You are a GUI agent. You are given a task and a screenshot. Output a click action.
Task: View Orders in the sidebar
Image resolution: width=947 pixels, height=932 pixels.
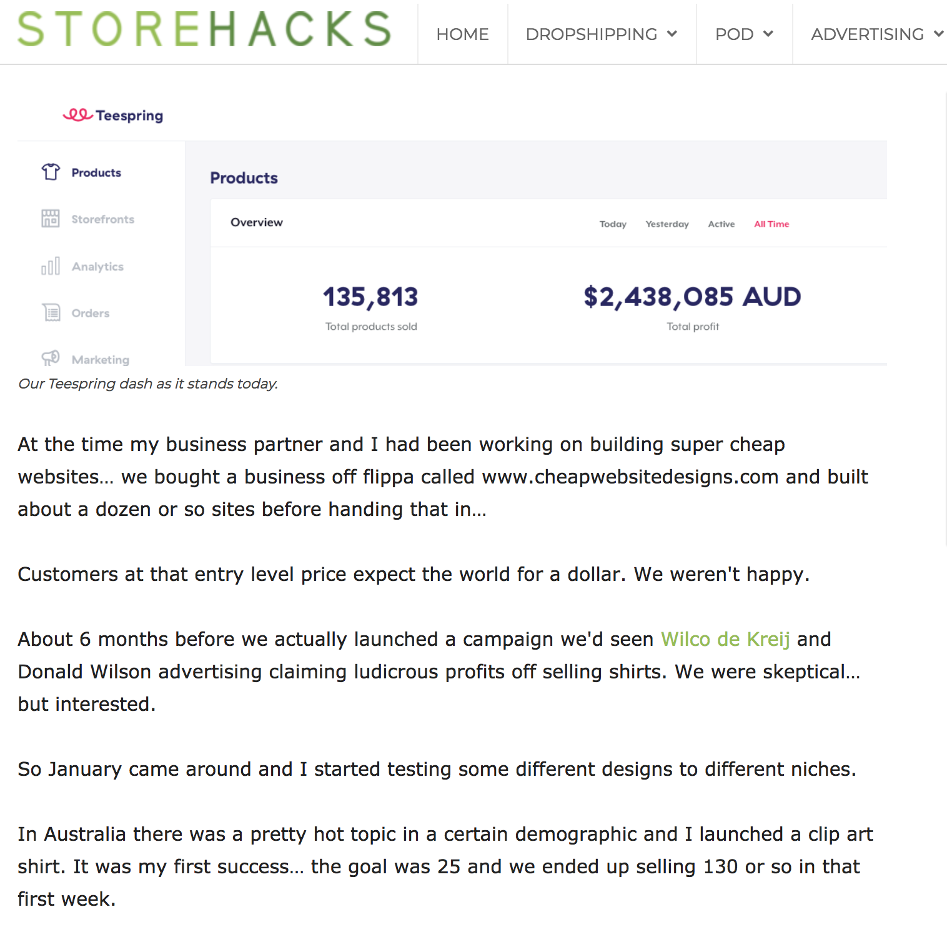91,313
